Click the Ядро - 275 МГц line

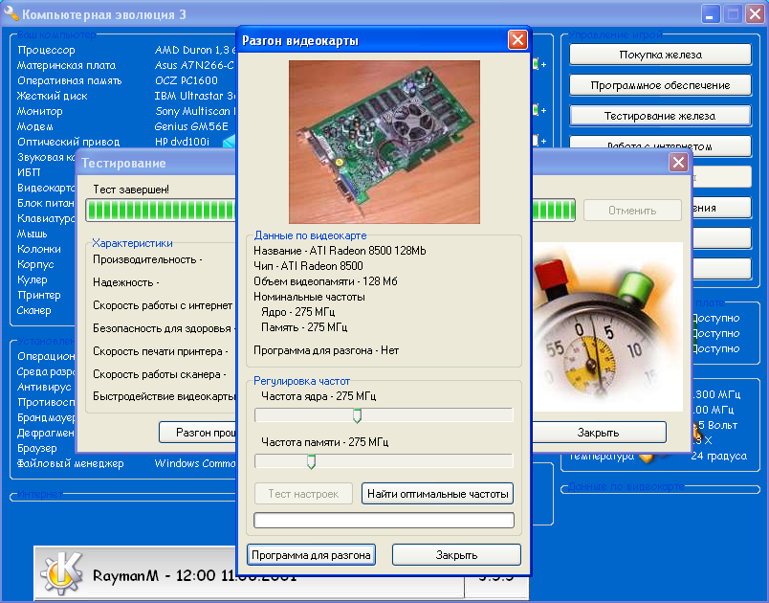pyautogui.click(x=297, y=312)
